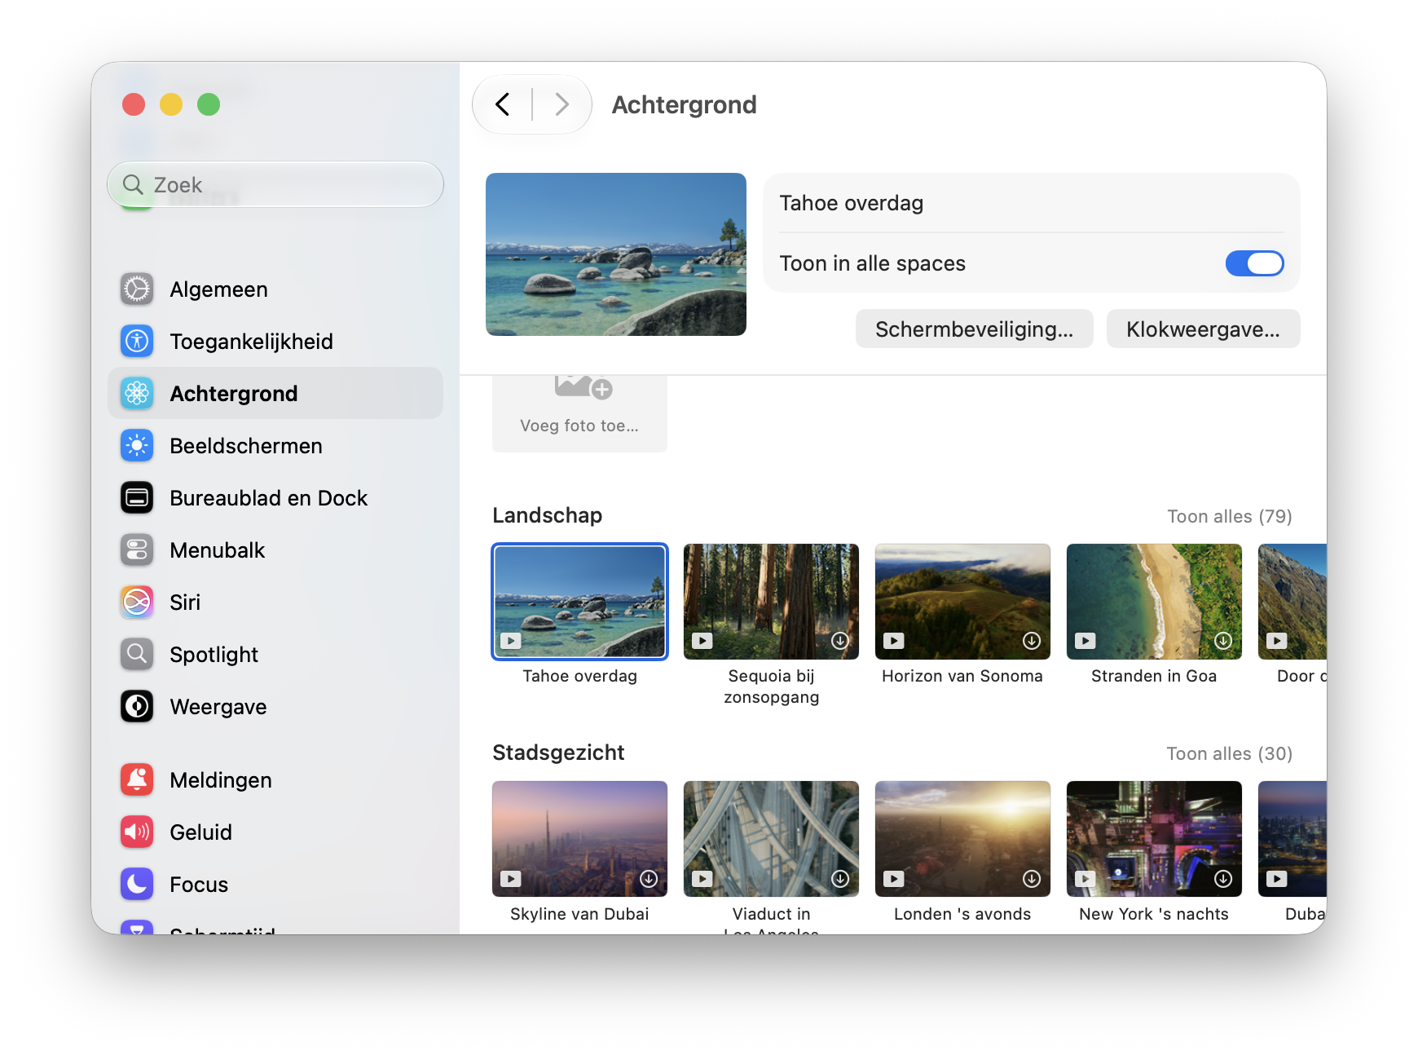The width and height of the screenshot is (1418, 1055).
Task: Select the Sequoia bij zonsopgang wallpaper
Action: (x=772, y=602)
